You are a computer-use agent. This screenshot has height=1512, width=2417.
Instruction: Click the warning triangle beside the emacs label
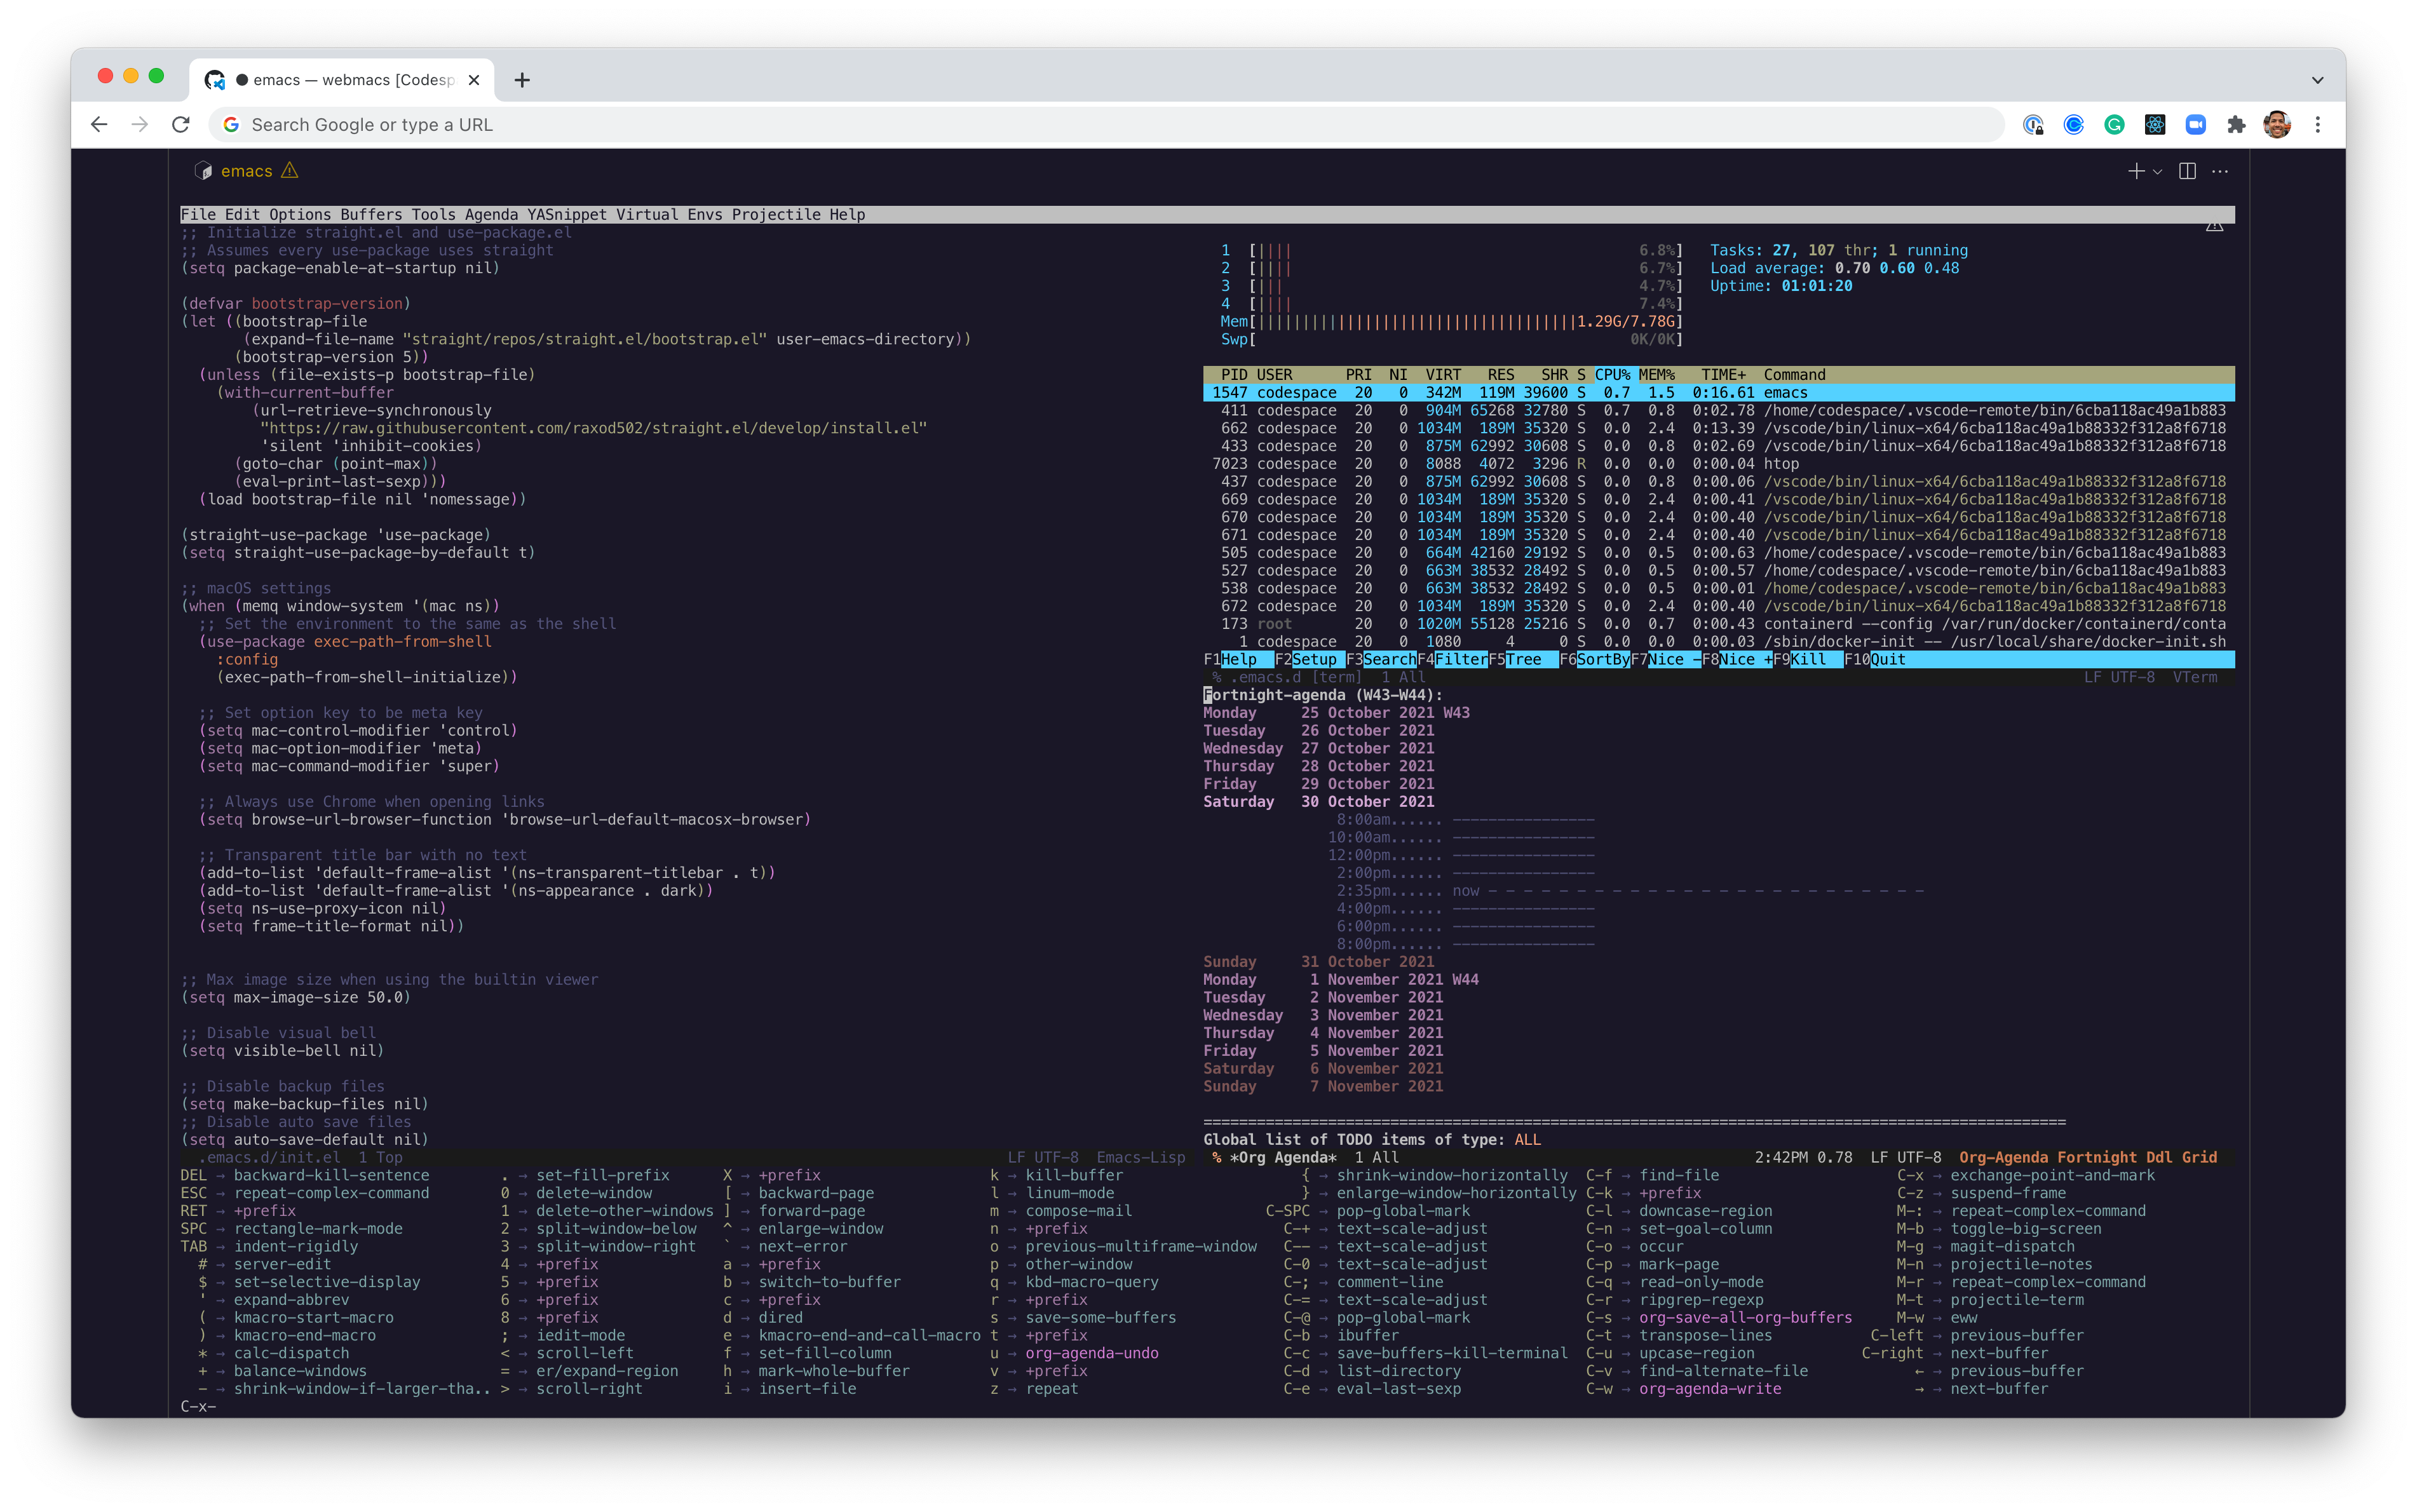[289, 171]
